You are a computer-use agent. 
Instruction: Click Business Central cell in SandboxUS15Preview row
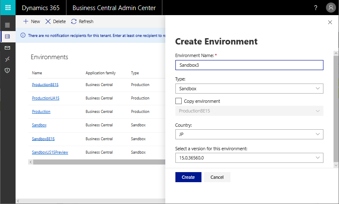(x=99, y=152)
